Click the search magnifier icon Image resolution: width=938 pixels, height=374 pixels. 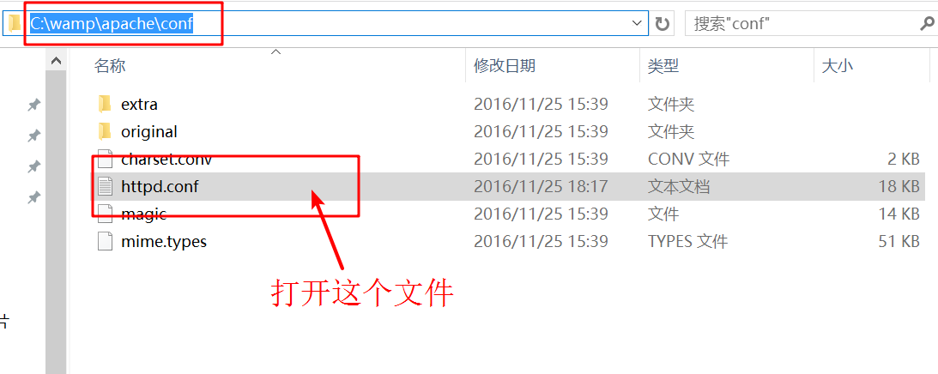pyautogui.click(x=927, y=23)
